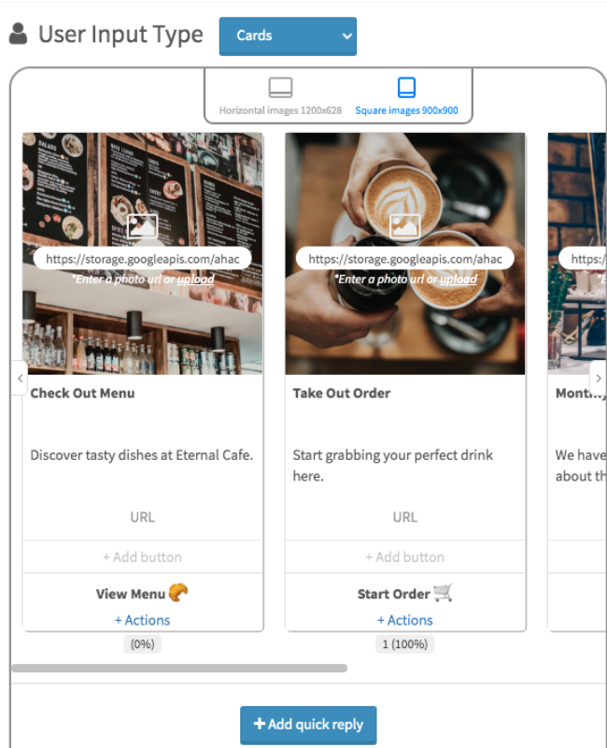Screen dimensions: 607x748
Task: Click URL field under Take Out Order card
Action: (x=405, y=517)
